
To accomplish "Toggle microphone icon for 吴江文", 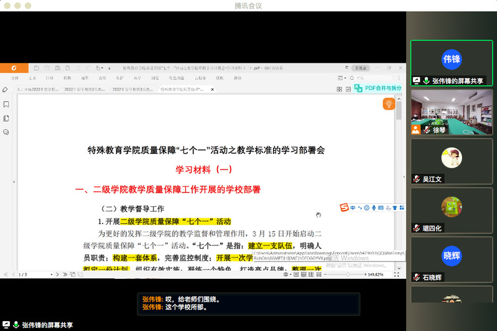I will pyautogui.click(x=416, y=179).
